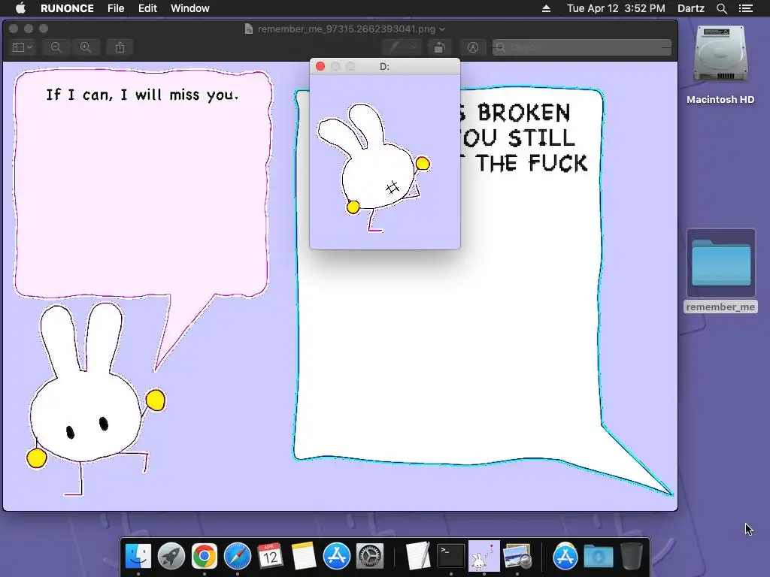Click the text 'If I can, I will miss you.'
Viewport: 770px width, 577px height.
pos(142,95)
